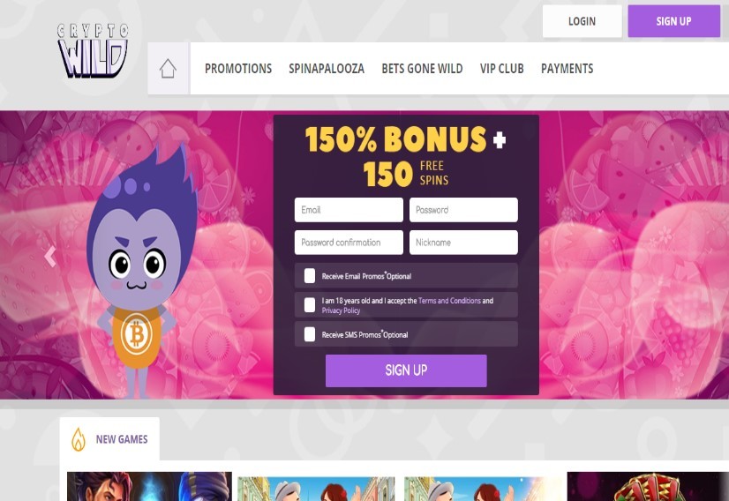729x501 pixels.
Task: Open the Spinapalooza menu item
Action: 327,69
